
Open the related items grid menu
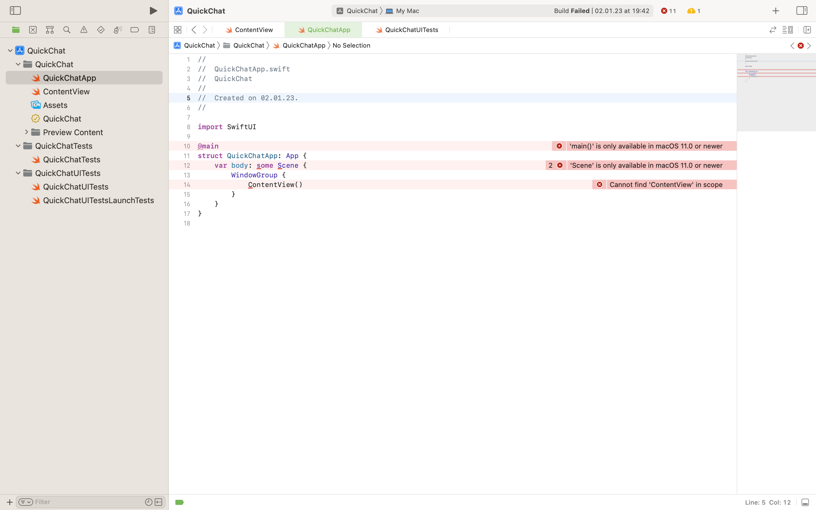tap(178, 30)
